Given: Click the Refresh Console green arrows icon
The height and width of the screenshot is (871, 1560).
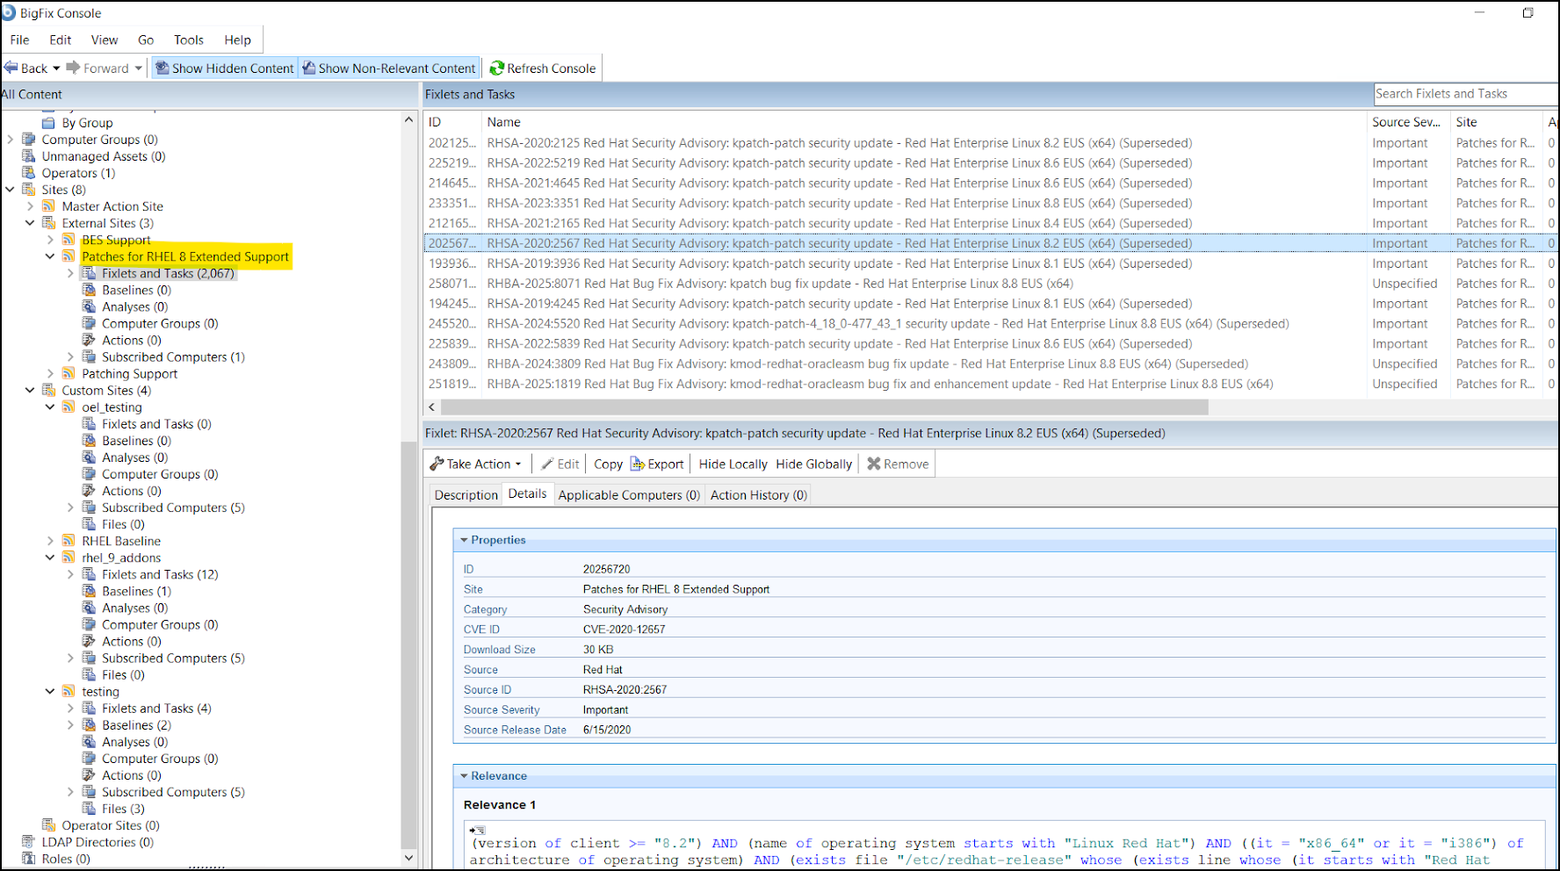Looking at the screenshot, I should pos(498,68).
